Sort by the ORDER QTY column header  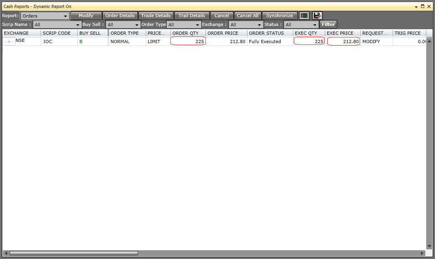click(188, 33)
